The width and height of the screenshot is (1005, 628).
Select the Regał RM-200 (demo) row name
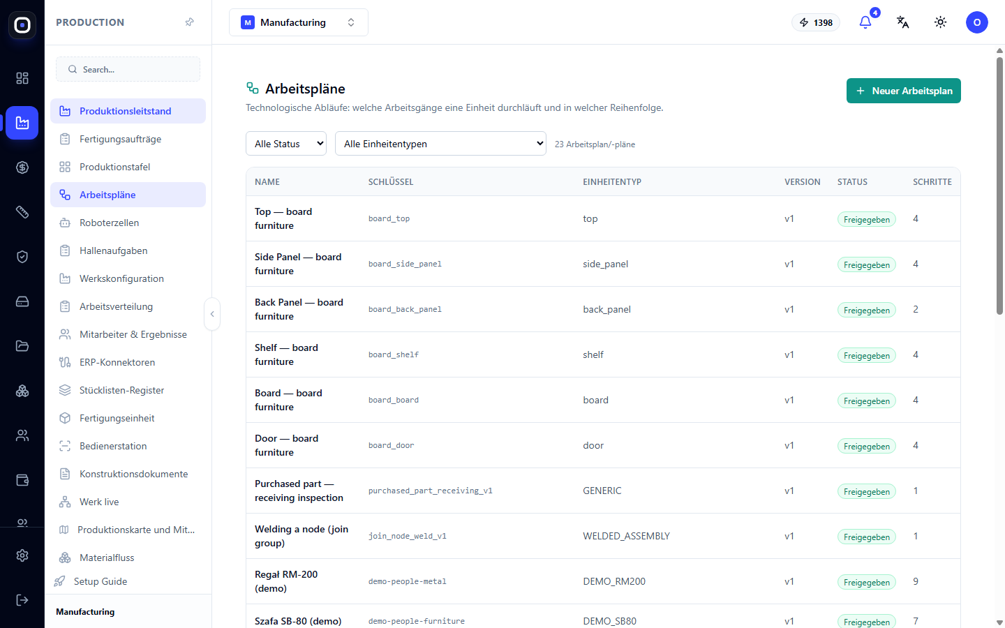[x=286, y=581]
